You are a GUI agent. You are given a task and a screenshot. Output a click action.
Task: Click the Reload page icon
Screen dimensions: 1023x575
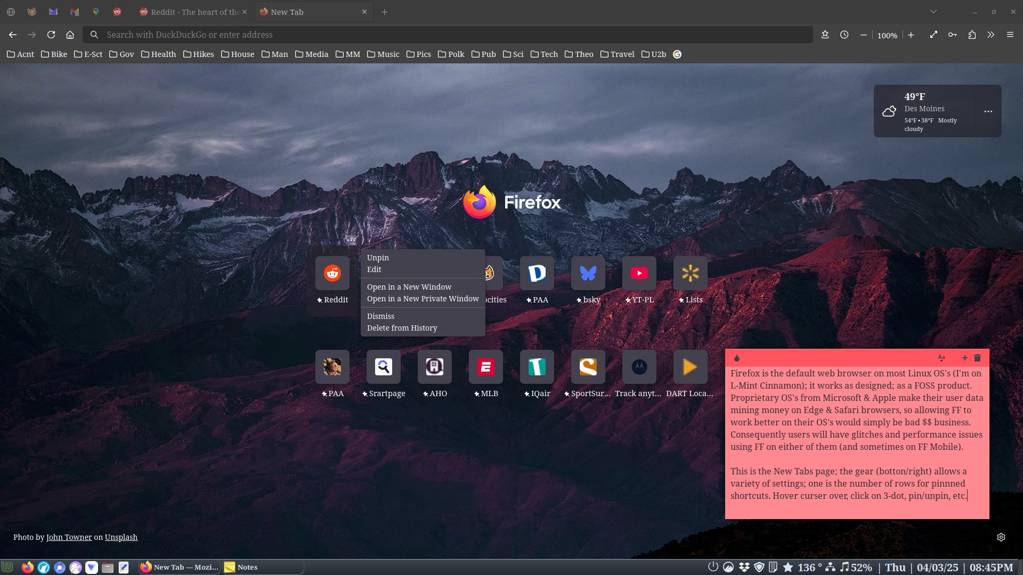[x=51, y=35]
